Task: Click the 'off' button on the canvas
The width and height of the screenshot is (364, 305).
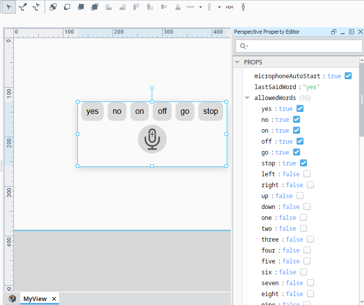Action: (162, 111)
